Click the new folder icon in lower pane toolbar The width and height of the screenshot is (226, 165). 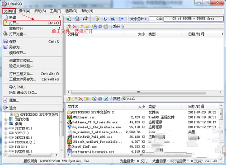click(x=75, y=99)
